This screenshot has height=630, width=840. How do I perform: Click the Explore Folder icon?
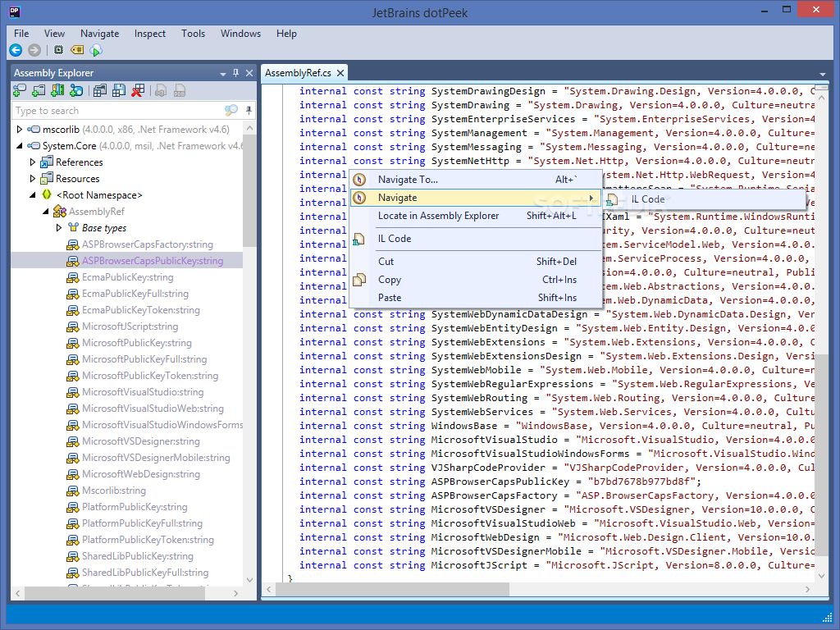tap(39, 90)
